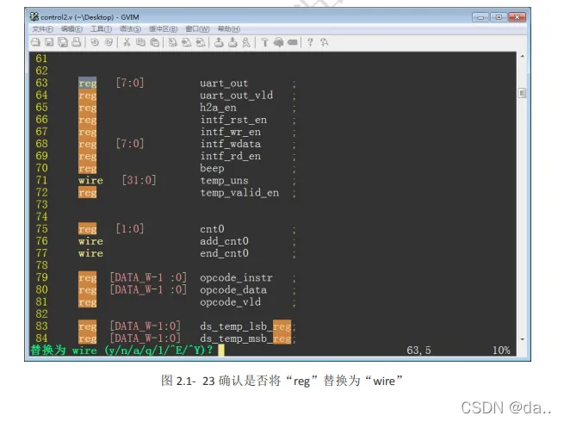This screenshot has width=564, height=422.
Task: Click the Paste clipboard icon
Action: coord(154,42)
